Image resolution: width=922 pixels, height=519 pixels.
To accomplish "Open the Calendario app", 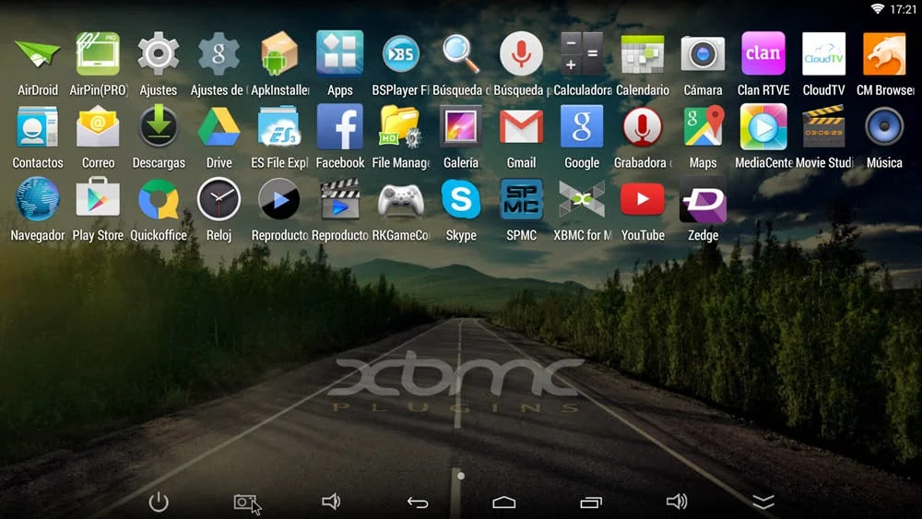I will click(642, 54).
